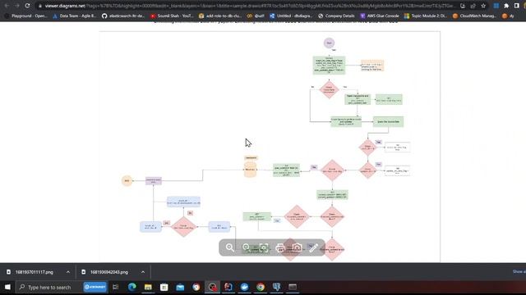Open browser extensions puzzle icon
The height and width of the screenshot is (295, 526).
(x=506, y=6)
